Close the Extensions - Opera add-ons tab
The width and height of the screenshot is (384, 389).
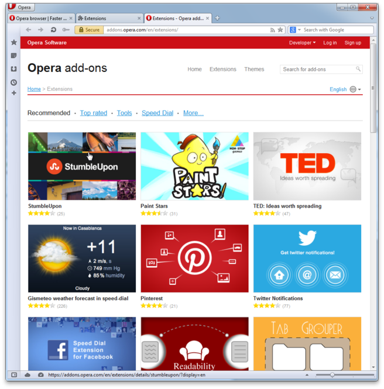[208, 18]
